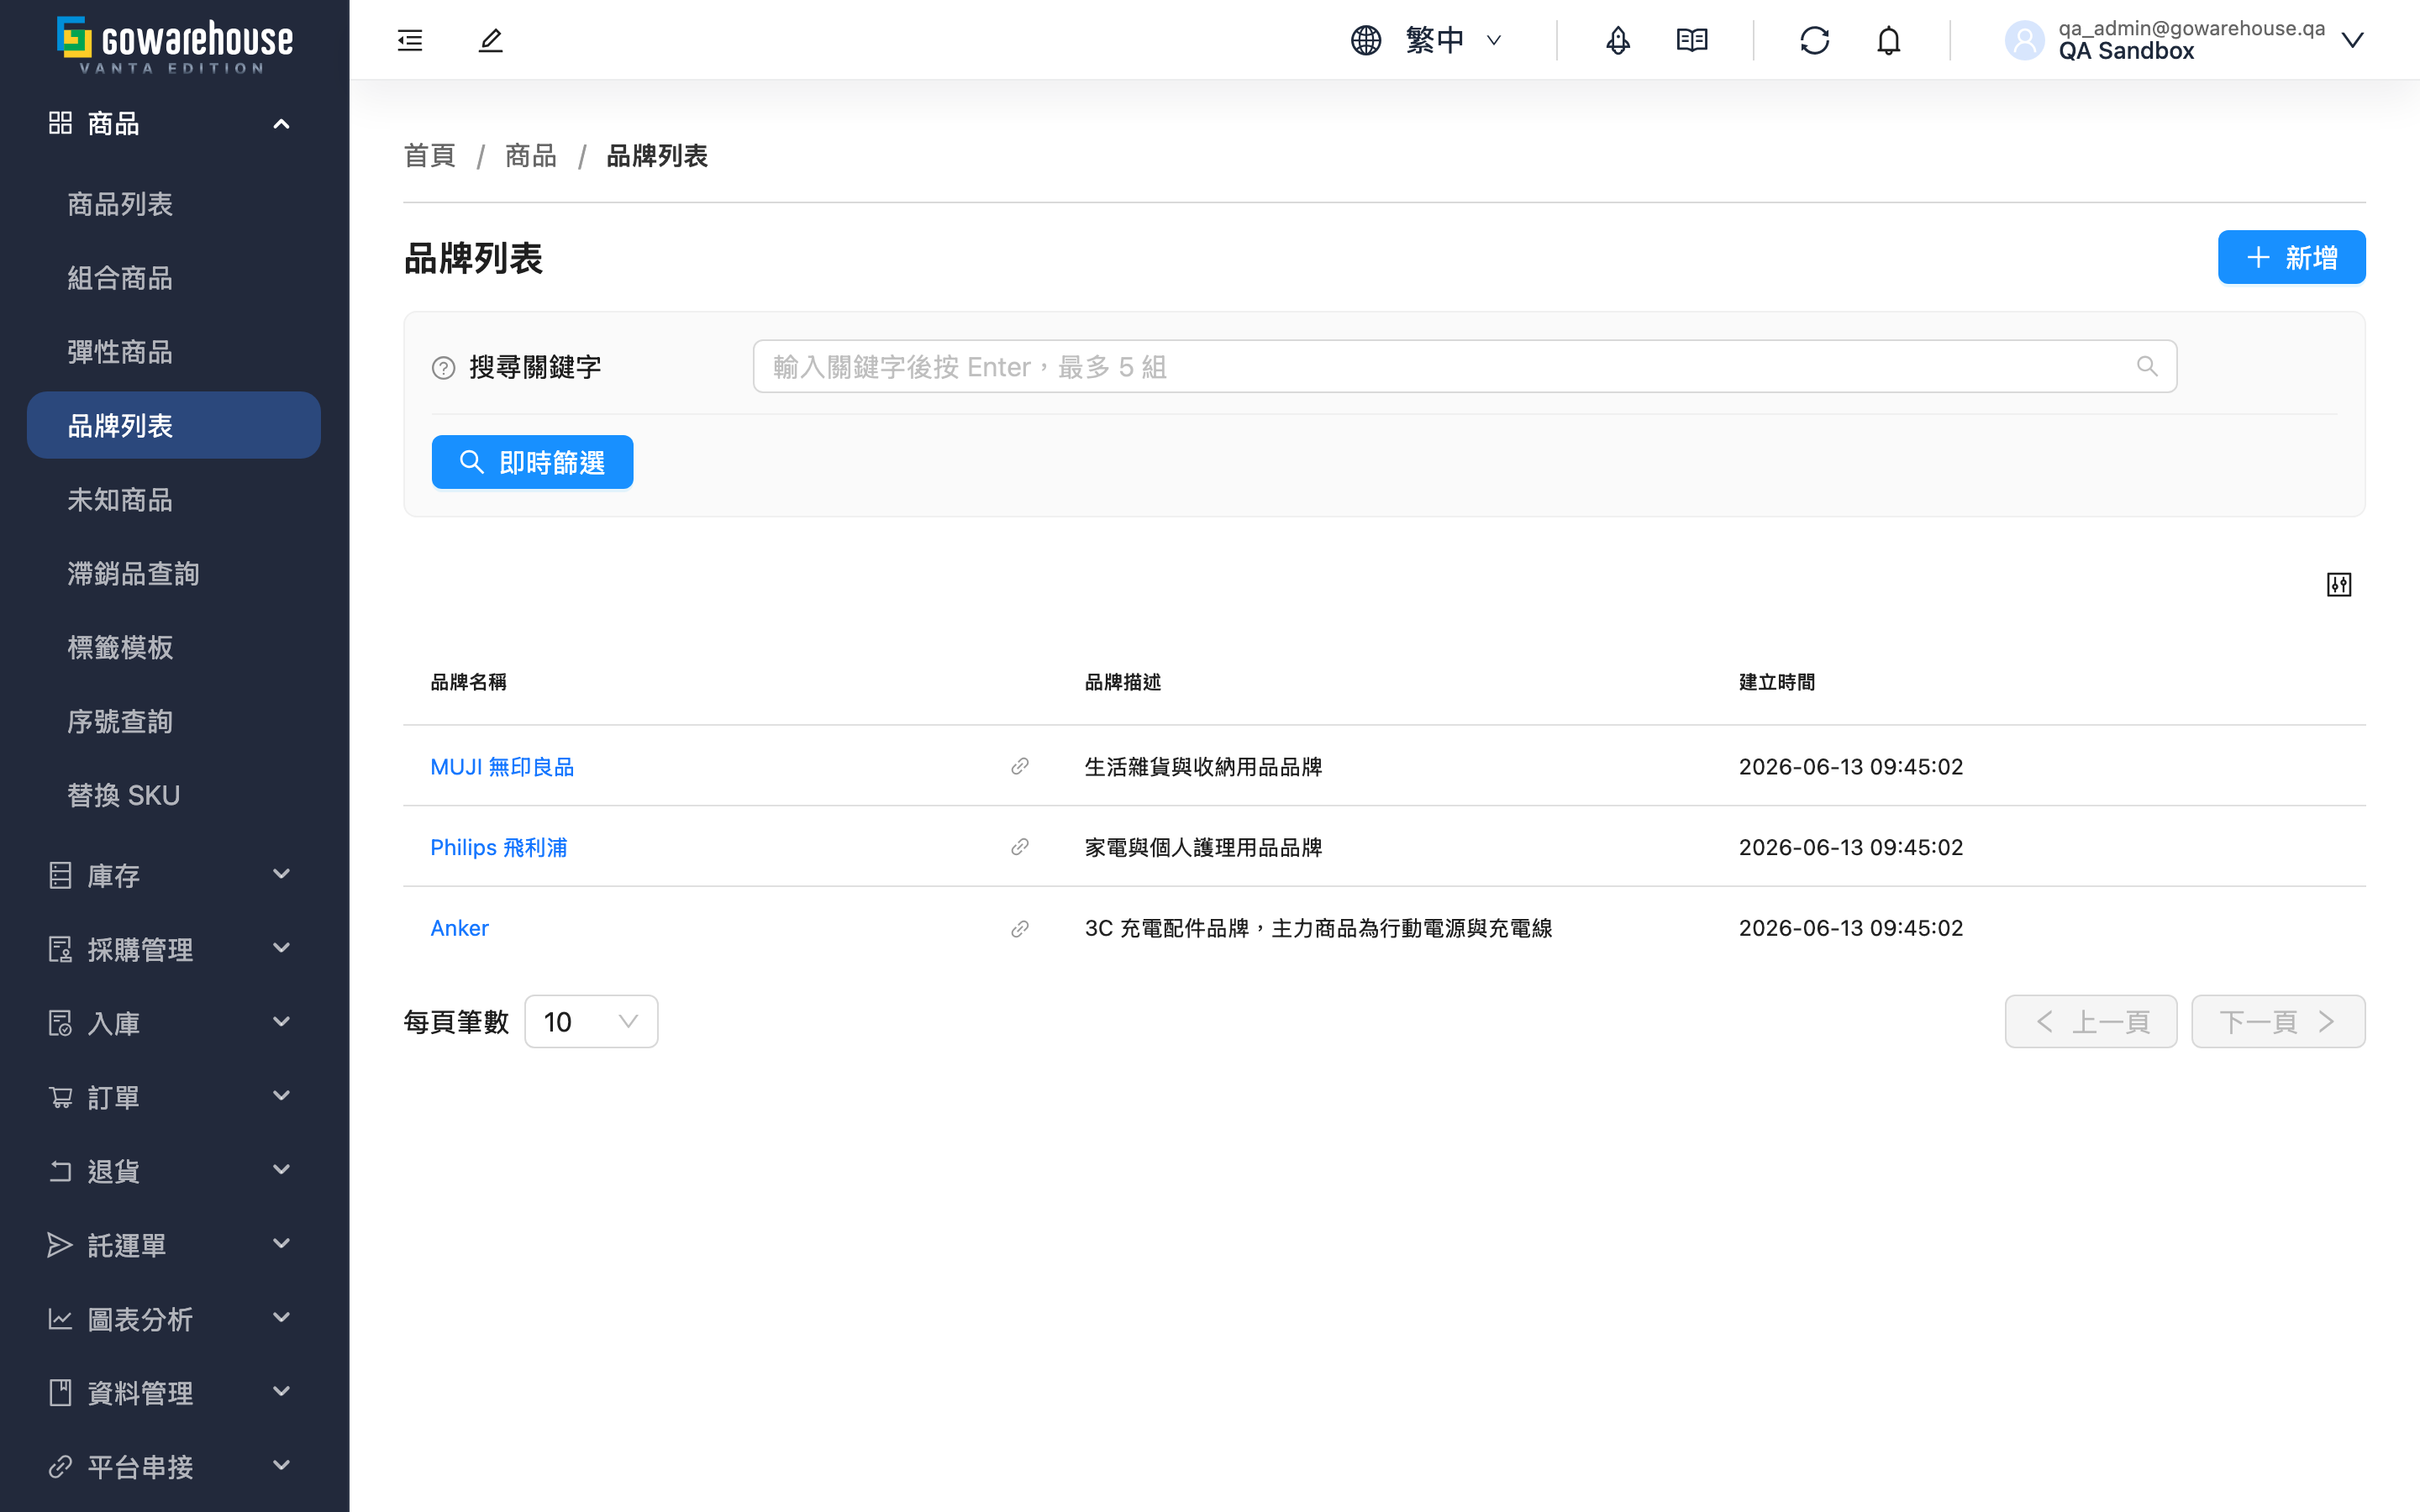The image size is (2420, 1512).
Task: Click the search keyword help icon
Action: [443, 368]
